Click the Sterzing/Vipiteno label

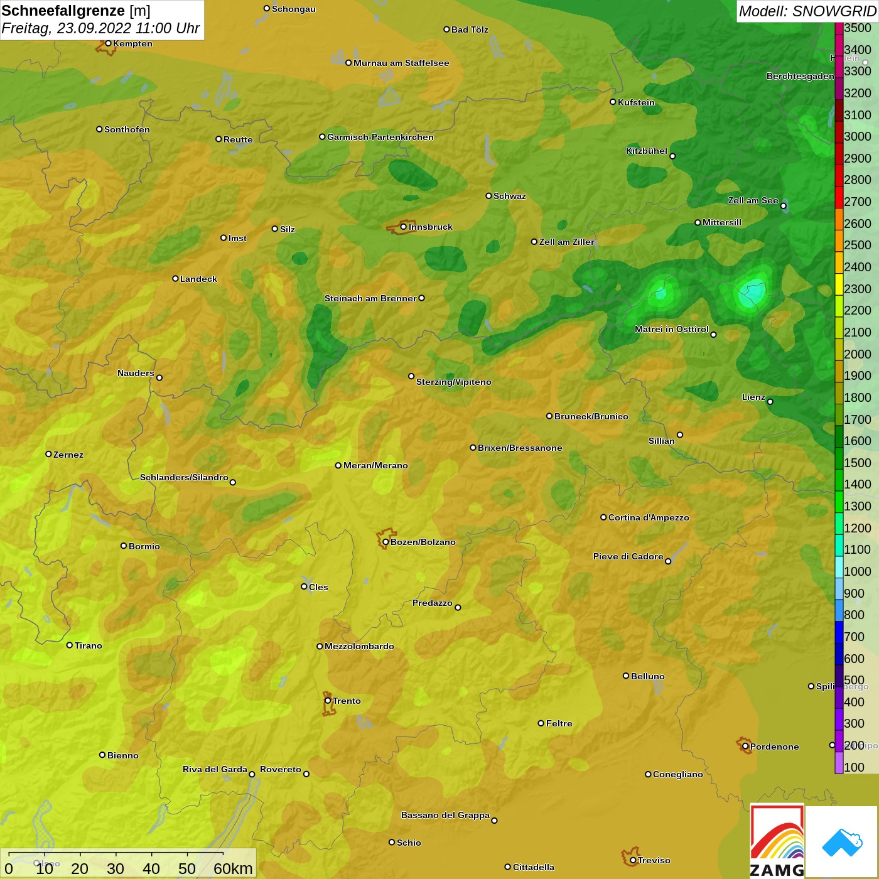coord(454,382)
